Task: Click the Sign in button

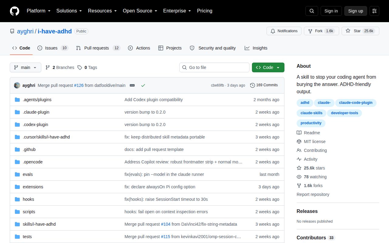Action: pos(331,11)
